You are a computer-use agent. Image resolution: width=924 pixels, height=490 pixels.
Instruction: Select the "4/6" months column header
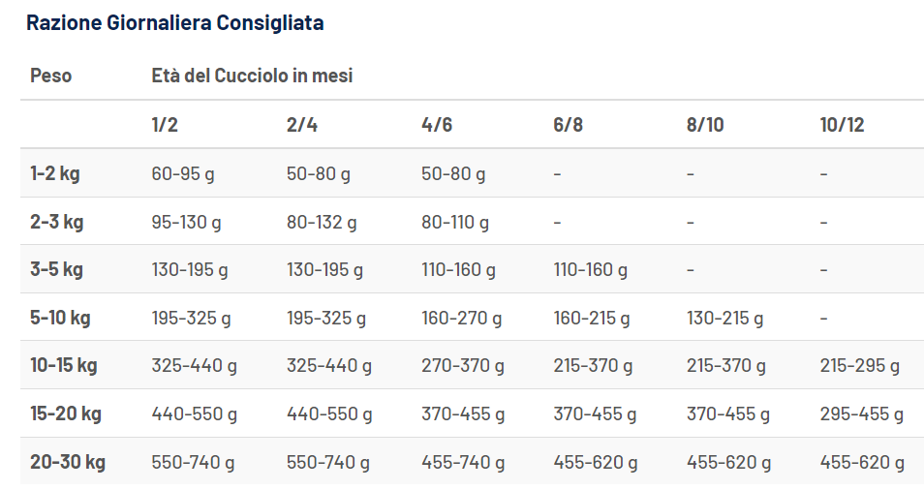coord(437,125)
